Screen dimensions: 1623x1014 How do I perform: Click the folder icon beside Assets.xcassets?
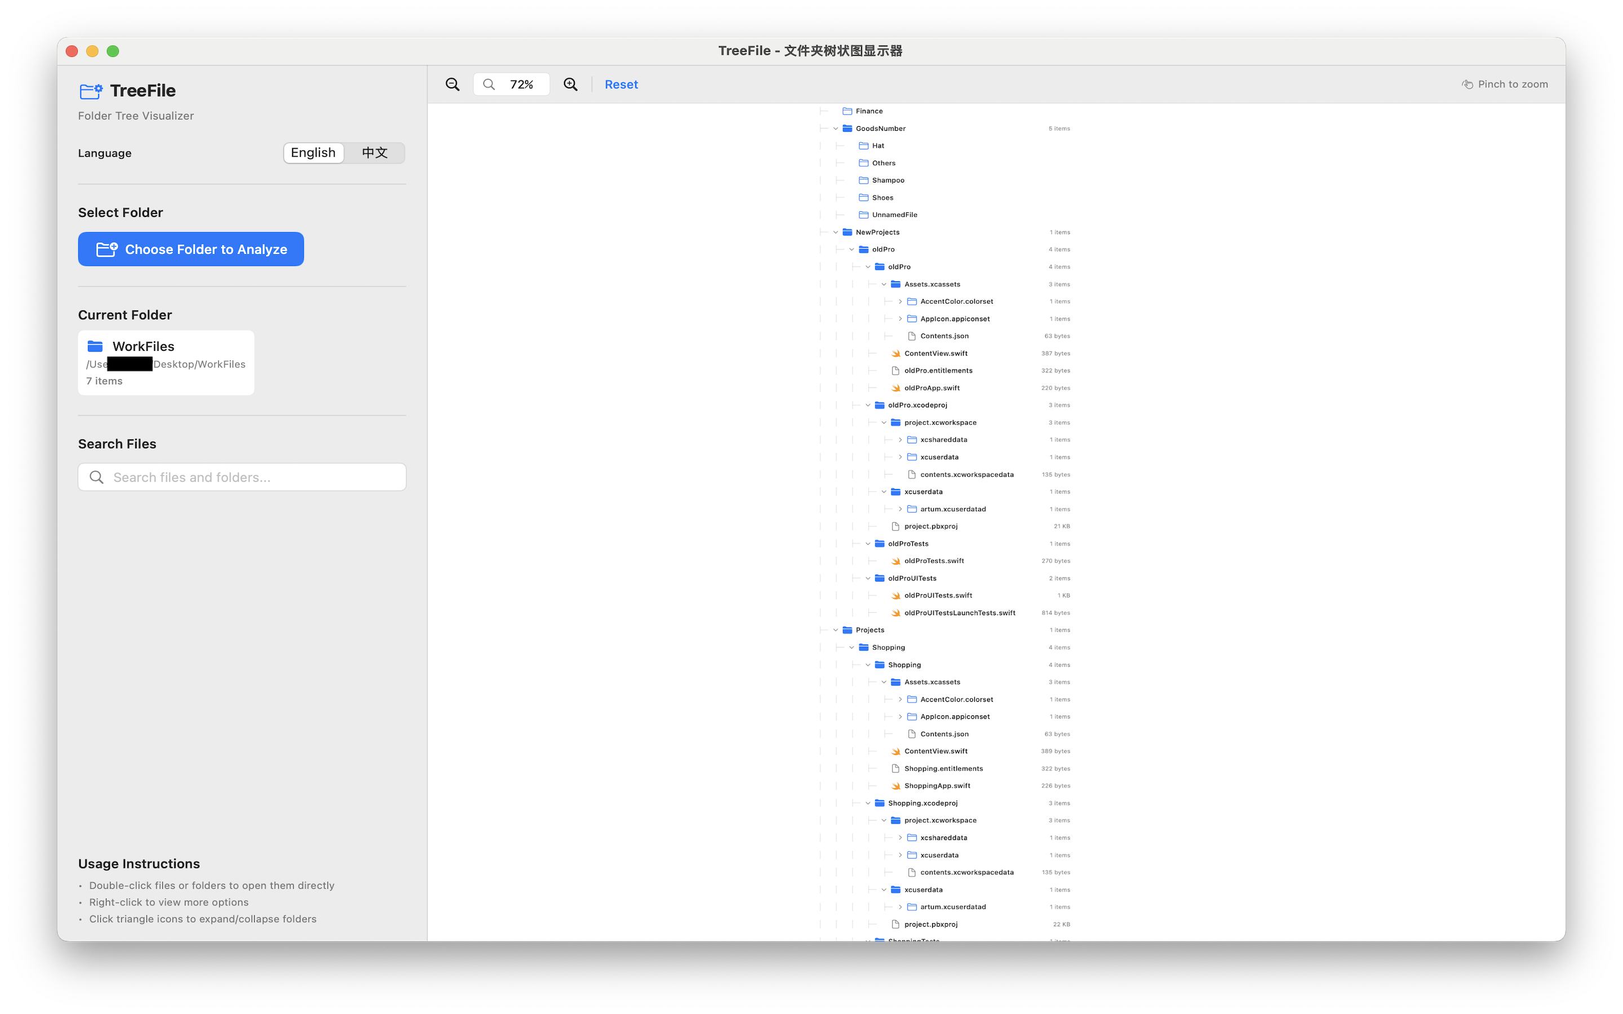click(x=896, y=284)
